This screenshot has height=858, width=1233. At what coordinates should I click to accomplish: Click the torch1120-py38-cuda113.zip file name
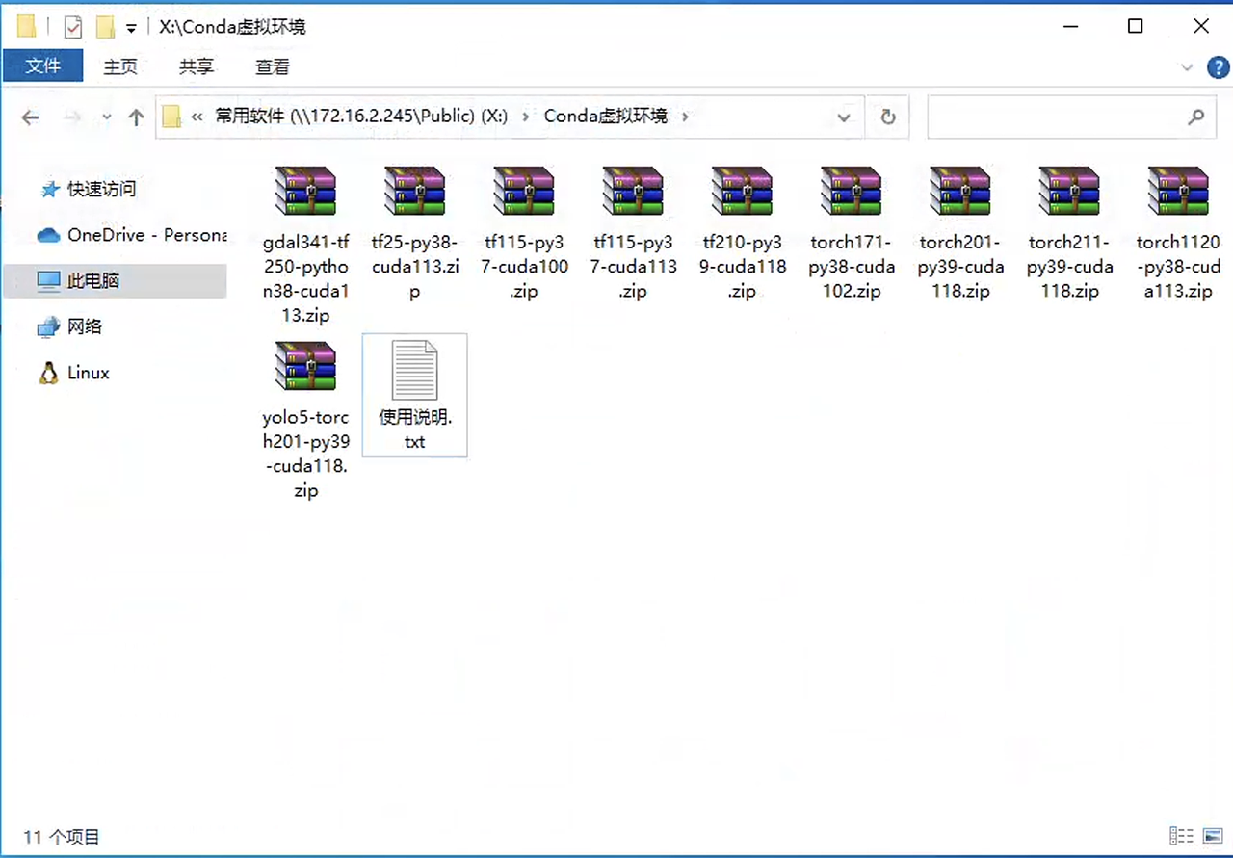(x=1178, y=267)
